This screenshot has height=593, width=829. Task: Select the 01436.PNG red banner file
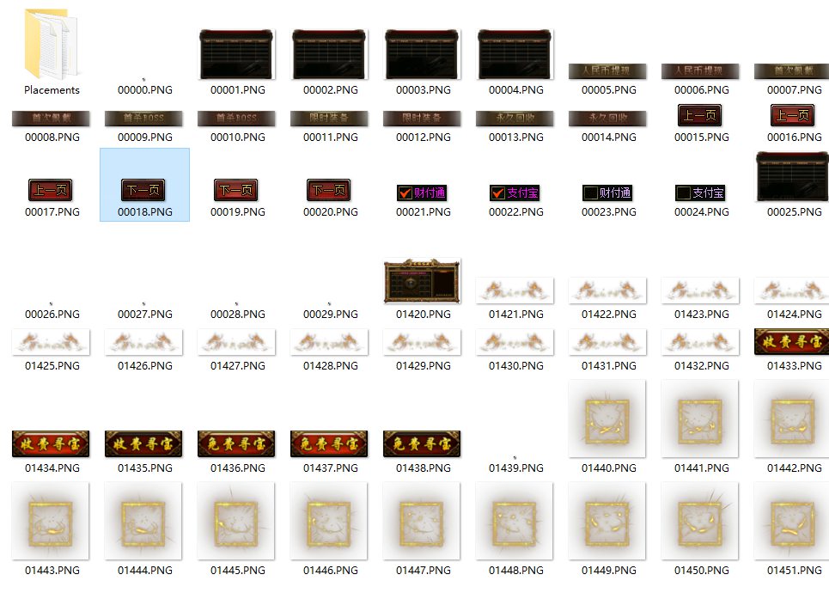click(237, 443)
